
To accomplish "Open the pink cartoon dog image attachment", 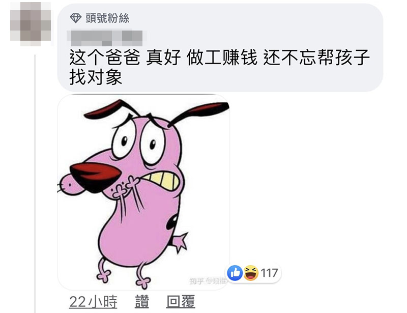I will [x=143, y=192].
